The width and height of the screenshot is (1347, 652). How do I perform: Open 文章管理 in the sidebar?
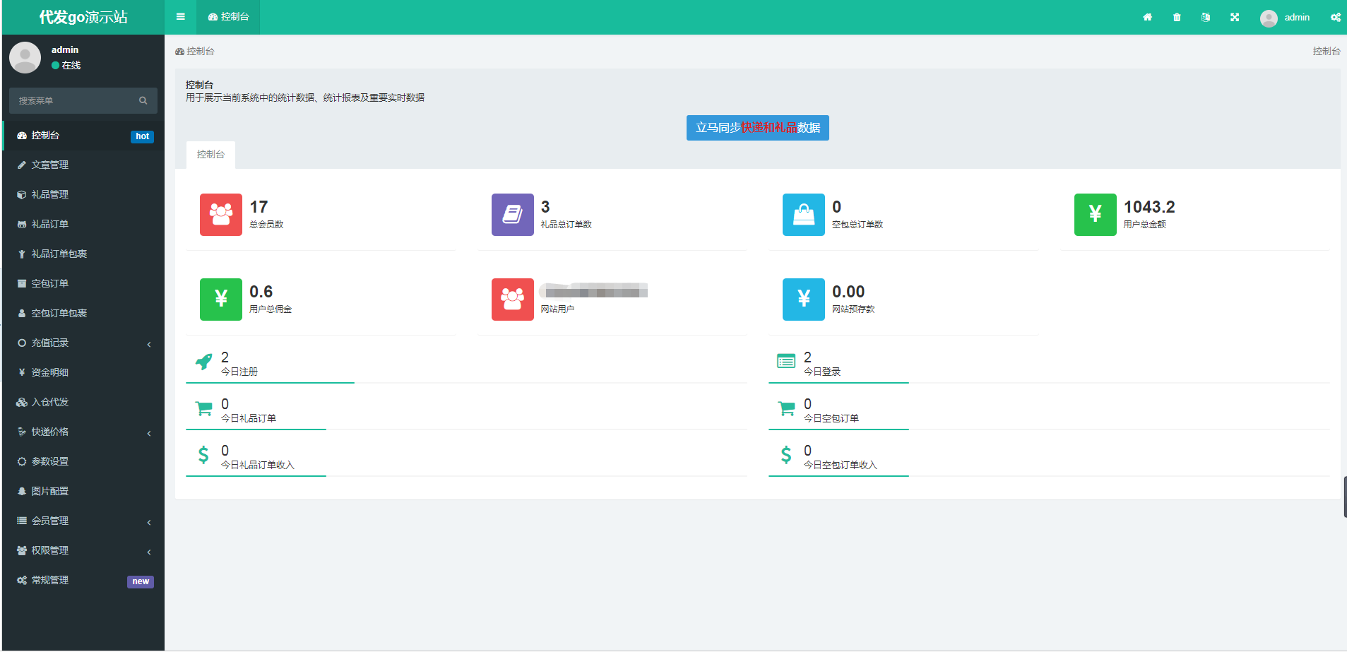pos(83,165)
